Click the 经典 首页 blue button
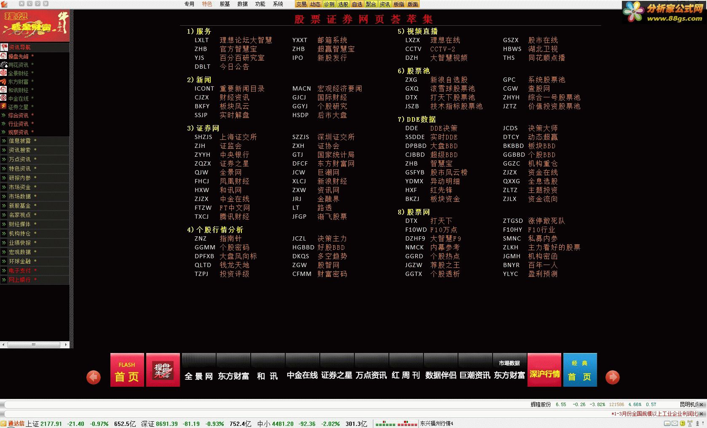 pos(580,370)
